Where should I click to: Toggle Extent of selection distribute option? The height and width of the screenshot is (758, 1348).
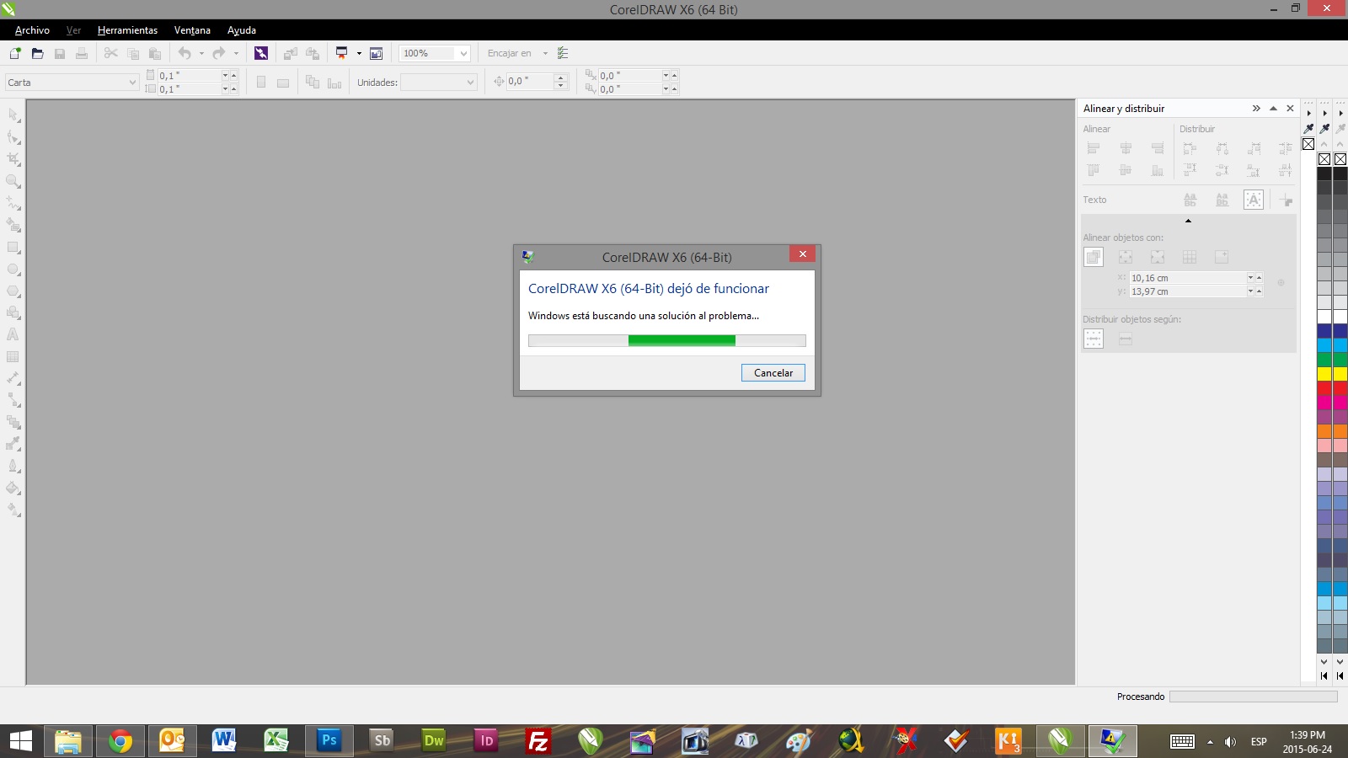coord(1094,339)
